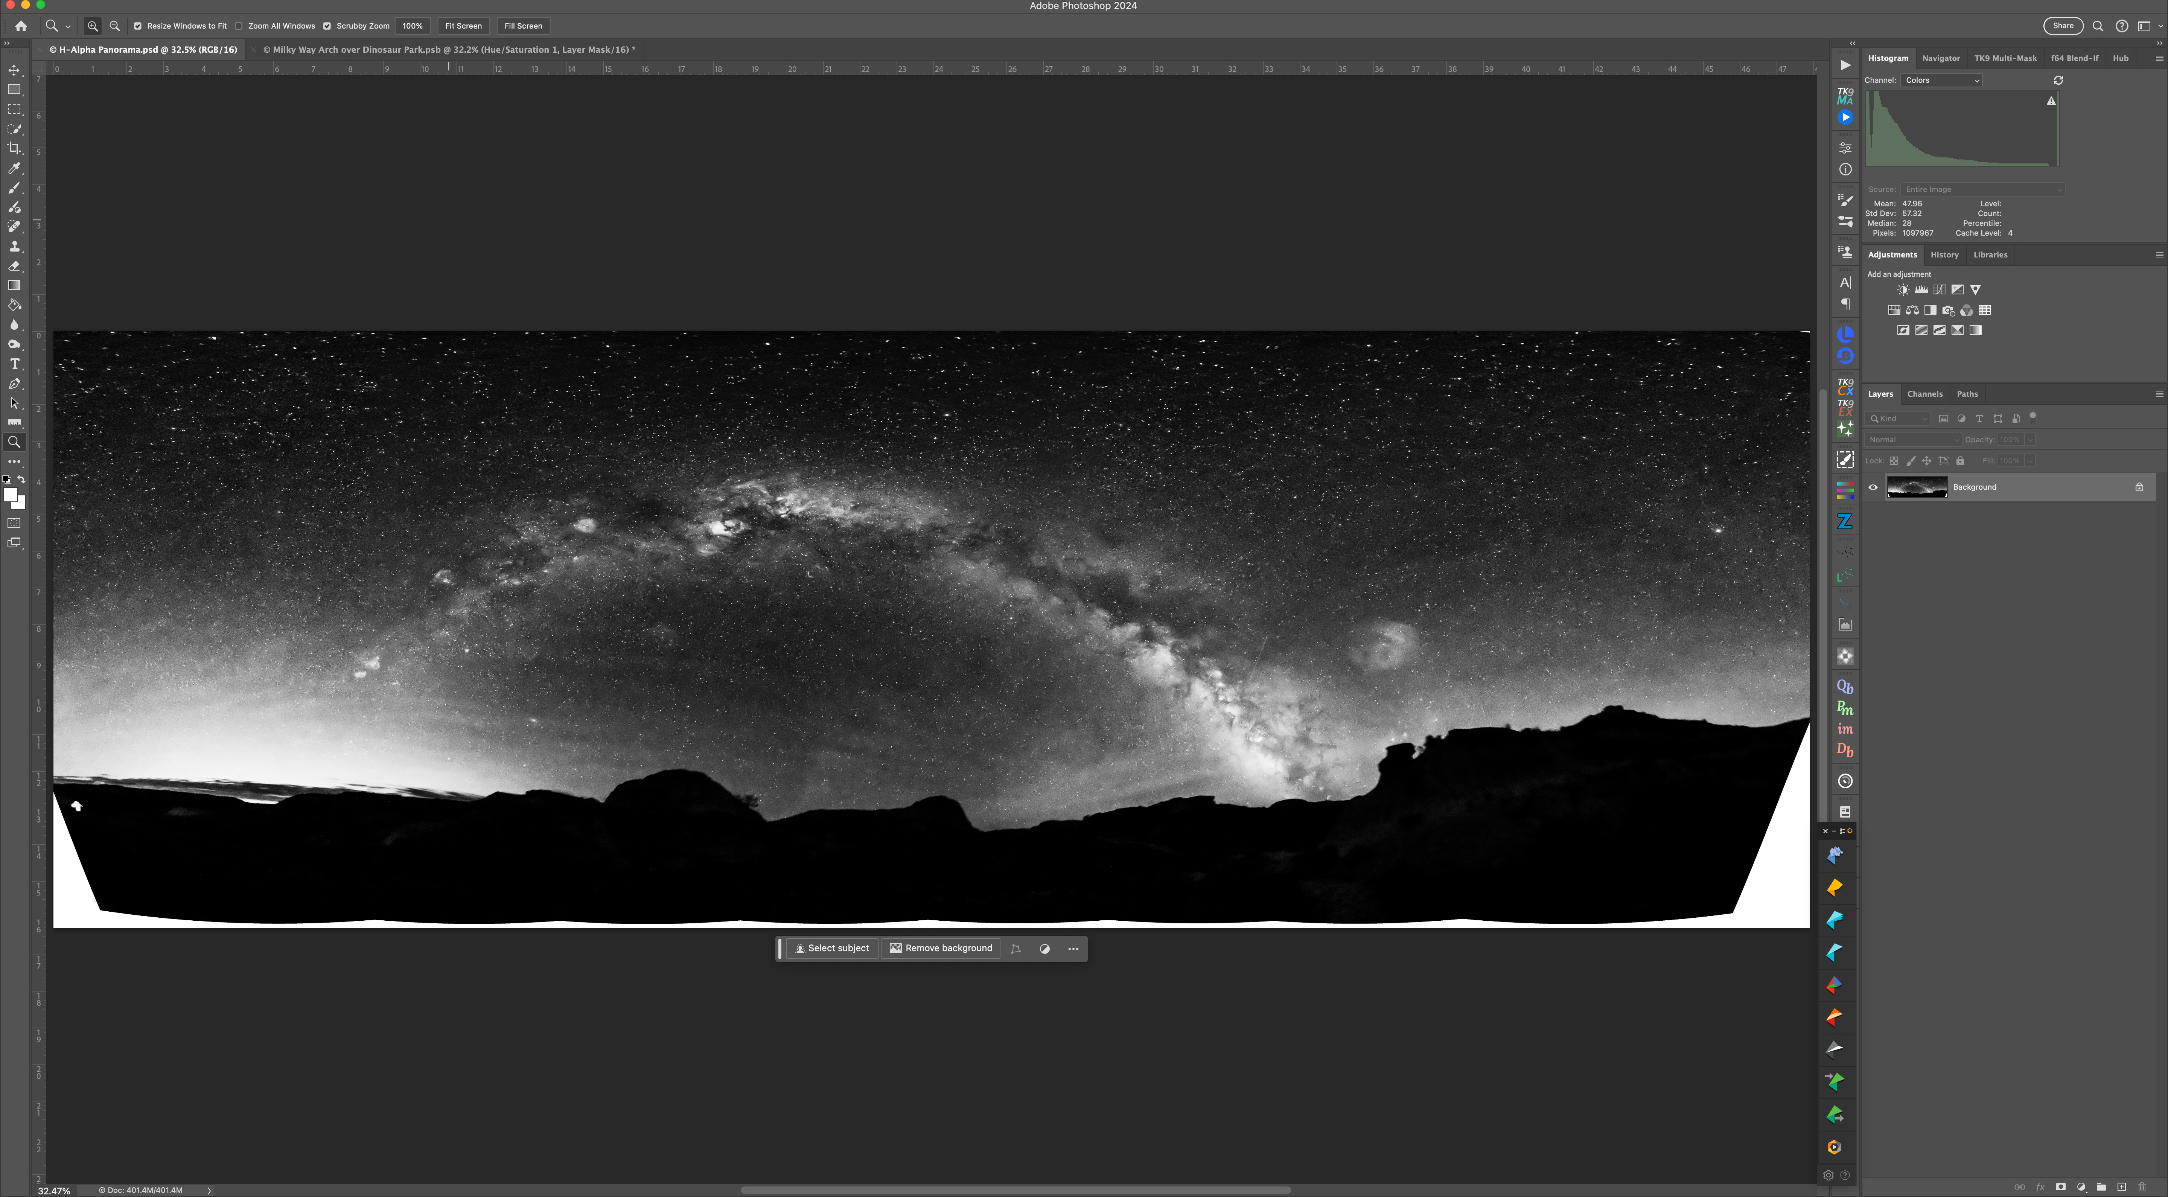Select the Horizontal Type tool

pyautogui.click(x=14, y=364)
